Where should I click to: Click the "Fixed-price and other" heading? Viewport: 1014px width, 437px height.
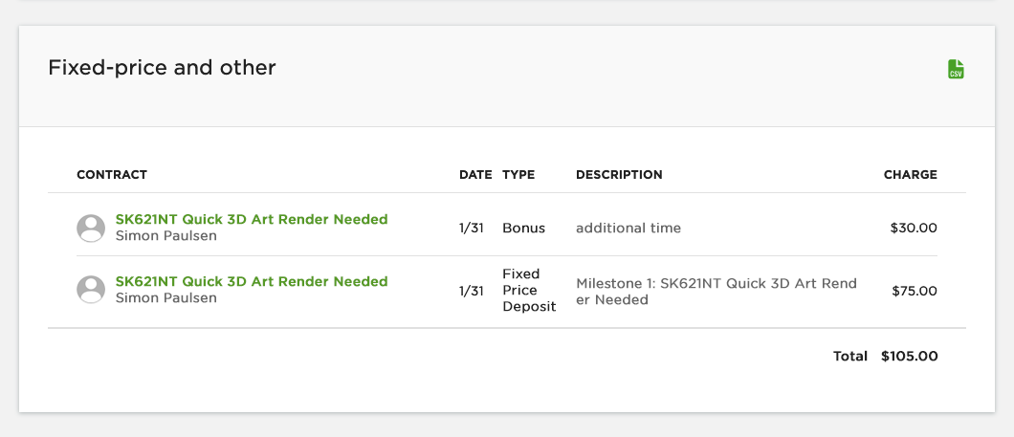pos(162,68)
